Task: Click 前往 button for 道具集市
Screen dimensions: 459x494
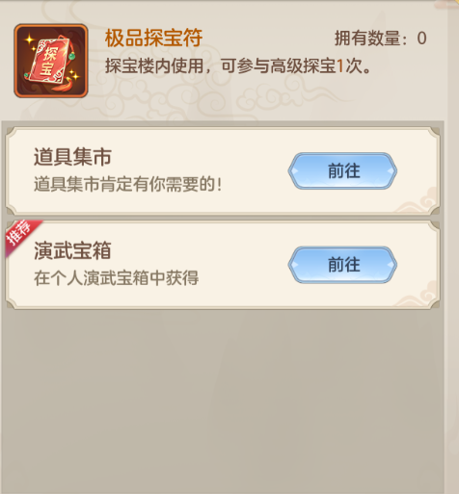Action: coord(342,170)
